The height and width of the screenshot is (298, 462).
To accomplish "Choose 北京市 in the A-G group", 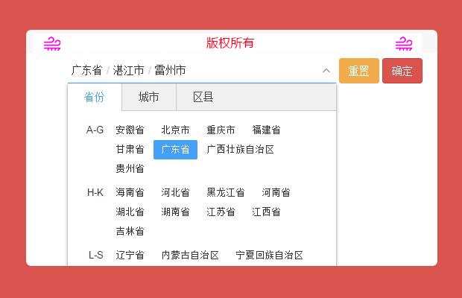I will point(175,130).
